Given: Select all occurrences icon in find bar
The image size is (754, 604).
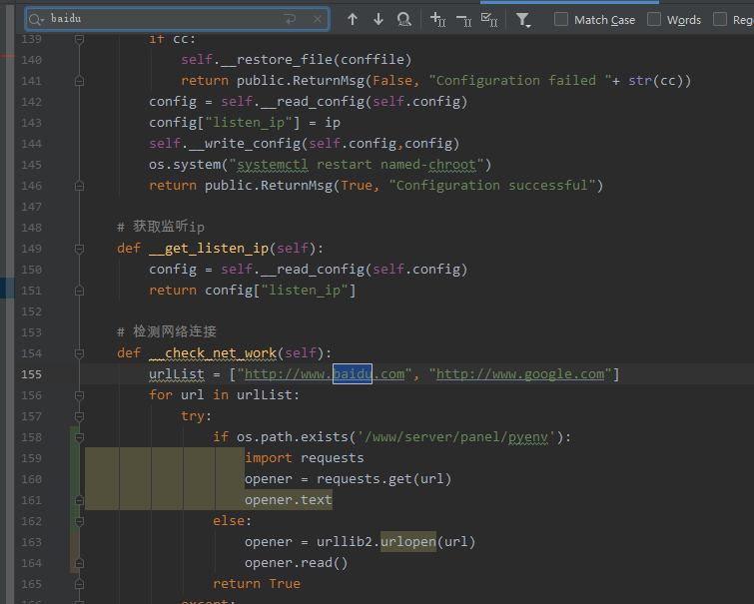Looking at the screenshot, I should [490, 19].
